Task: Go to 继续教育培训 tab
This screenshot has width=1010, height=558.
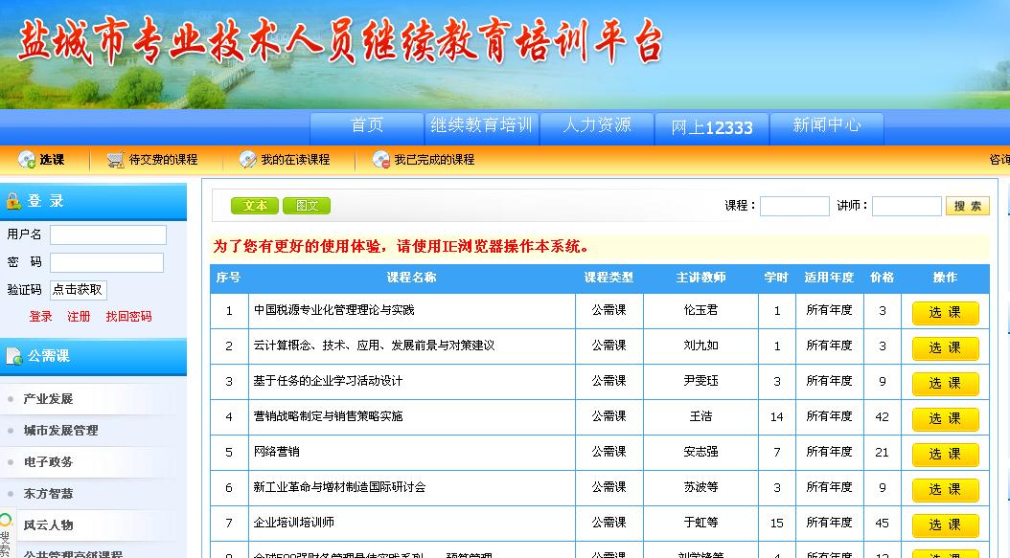Action: coord(481,126)
